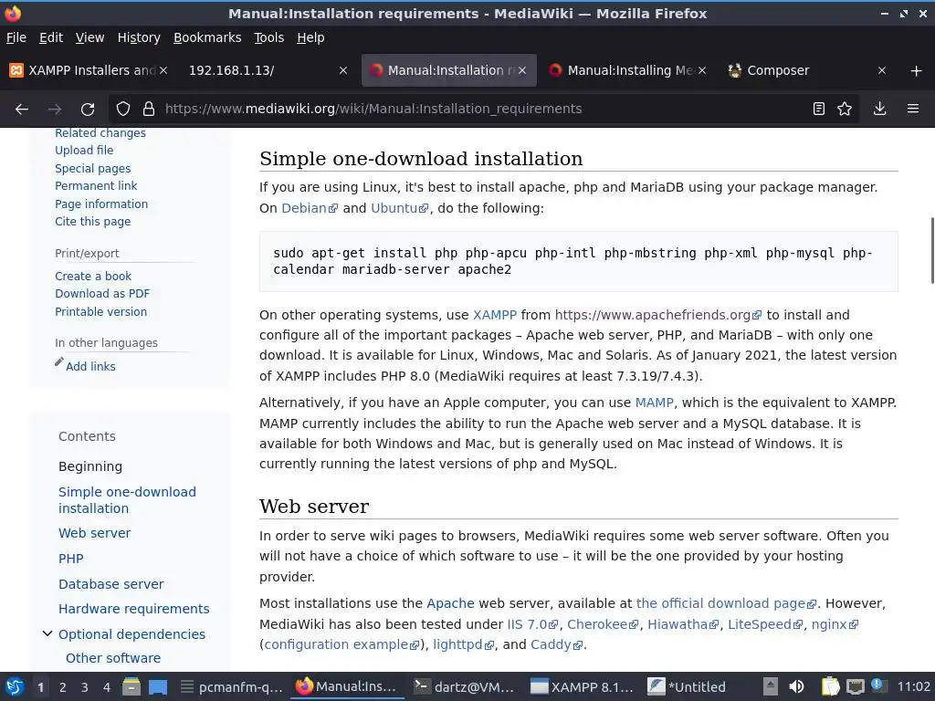
Task: Go back to the previous page
Action: 22,110
